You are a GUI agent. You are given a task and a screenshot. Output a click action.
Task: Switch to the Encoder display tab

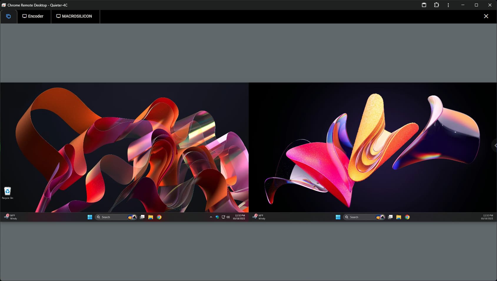(33, 16)
